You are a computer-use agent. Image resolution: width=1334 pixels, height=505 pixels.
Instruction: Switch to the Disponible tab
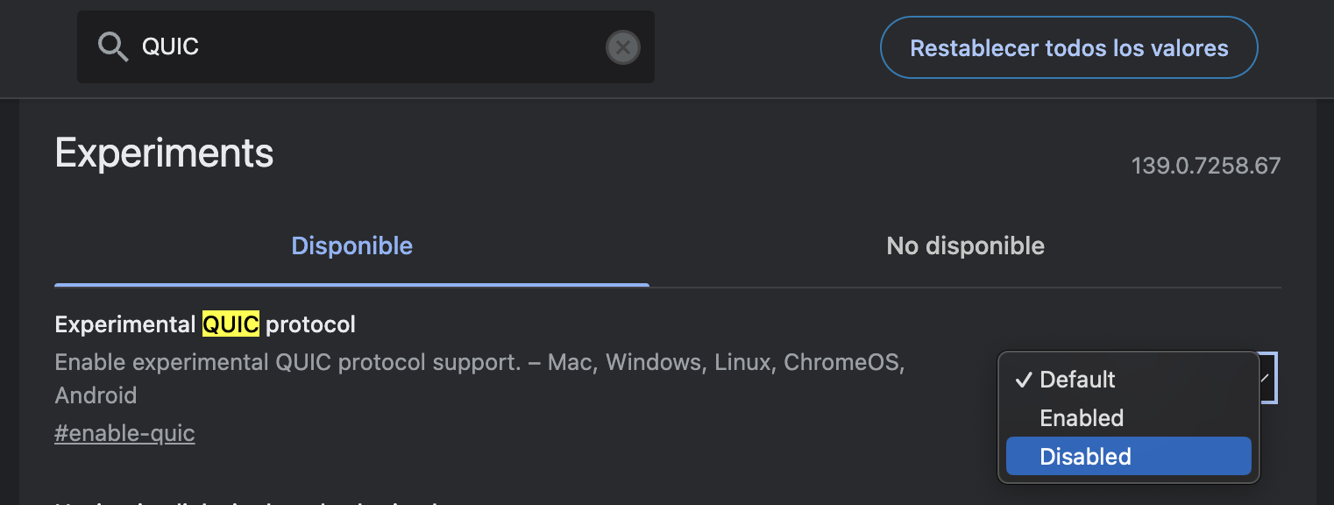click(351, 245)
